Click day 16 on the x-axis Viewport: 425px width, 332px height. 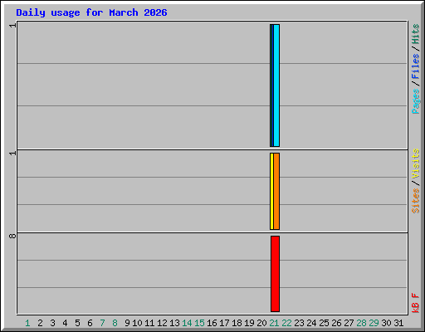[212, 323]
